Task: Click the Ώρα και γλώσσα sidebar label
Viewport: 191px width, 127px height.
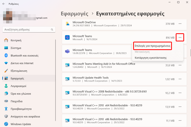Action: pyautogui.click(x=21, y=94)
